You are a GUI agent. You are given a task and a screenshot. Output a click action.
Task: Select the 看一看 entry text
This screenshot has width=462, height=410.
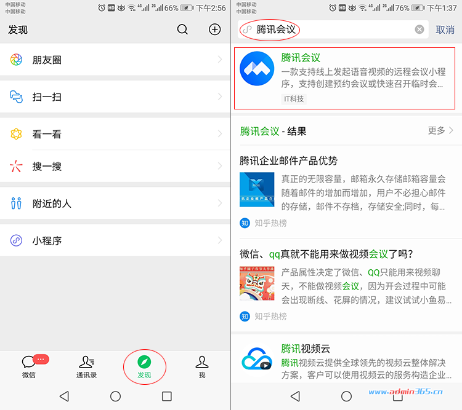47,134
